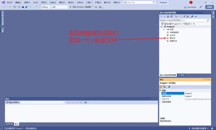Image resolution: width=216 pixels, height=130 pixels.
Task: Toggle word wrap in Output panel toolbar
Action: pyautogui.click(x=85, y=103)
